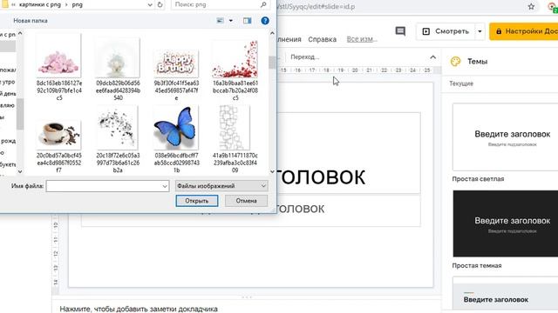The width and height of the screenshot is (558, 313).
Task: Click the Themes palette icon
Action: [x=455, y=62]
